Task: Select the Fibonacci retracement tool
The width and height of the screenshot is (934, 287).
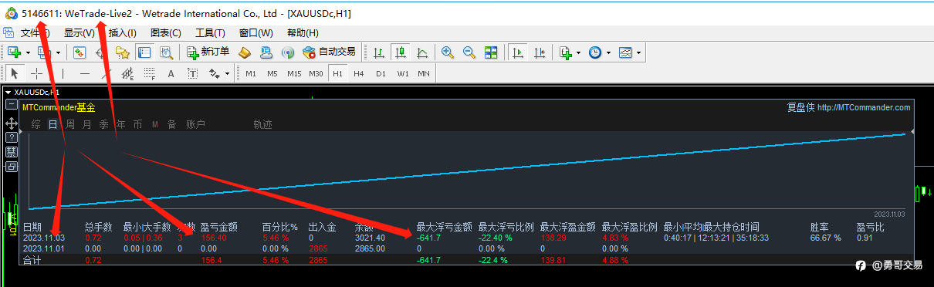Action: pyautogui.click(x=149, y=73)
